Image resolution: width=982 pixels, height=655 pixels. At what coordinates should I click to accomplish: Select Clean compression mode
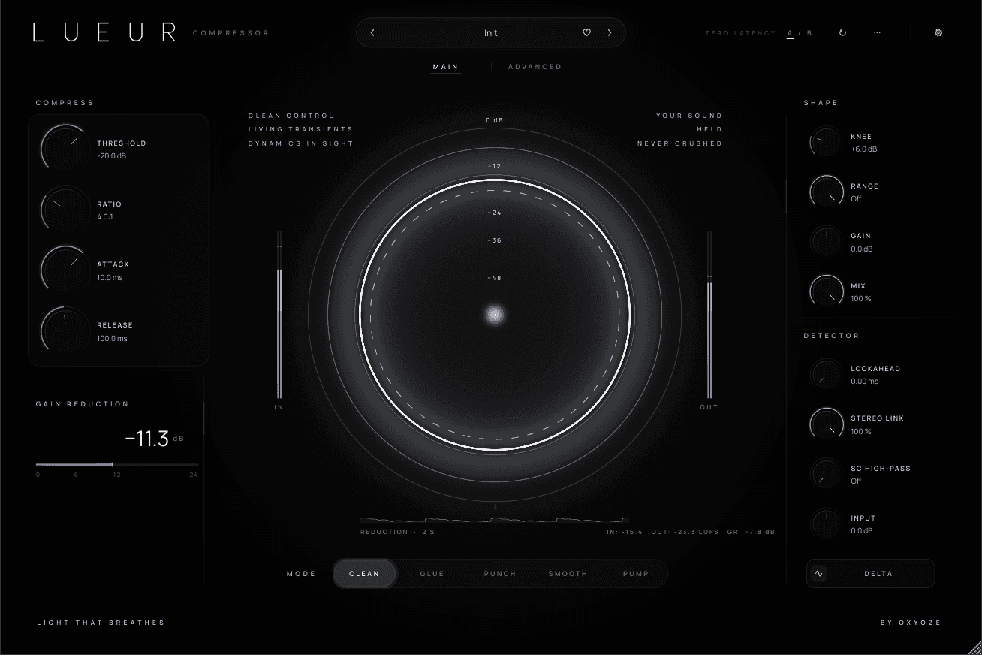point(365,574)
